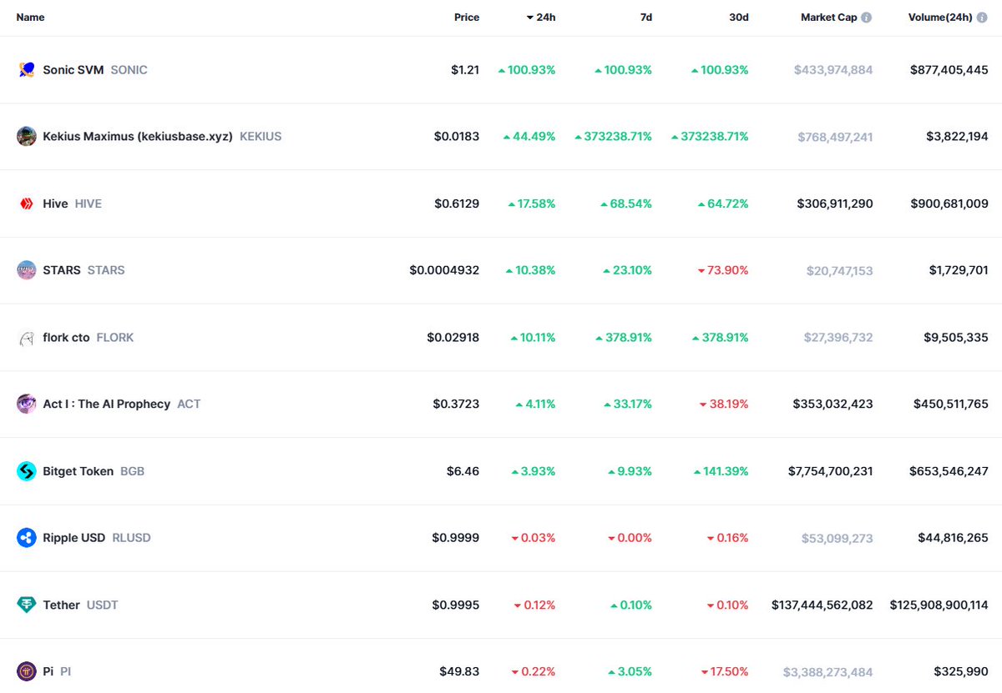Open the Sonic SVM coin page
This screenshot has width=1002, height=693.
click(x=73, y=70)
